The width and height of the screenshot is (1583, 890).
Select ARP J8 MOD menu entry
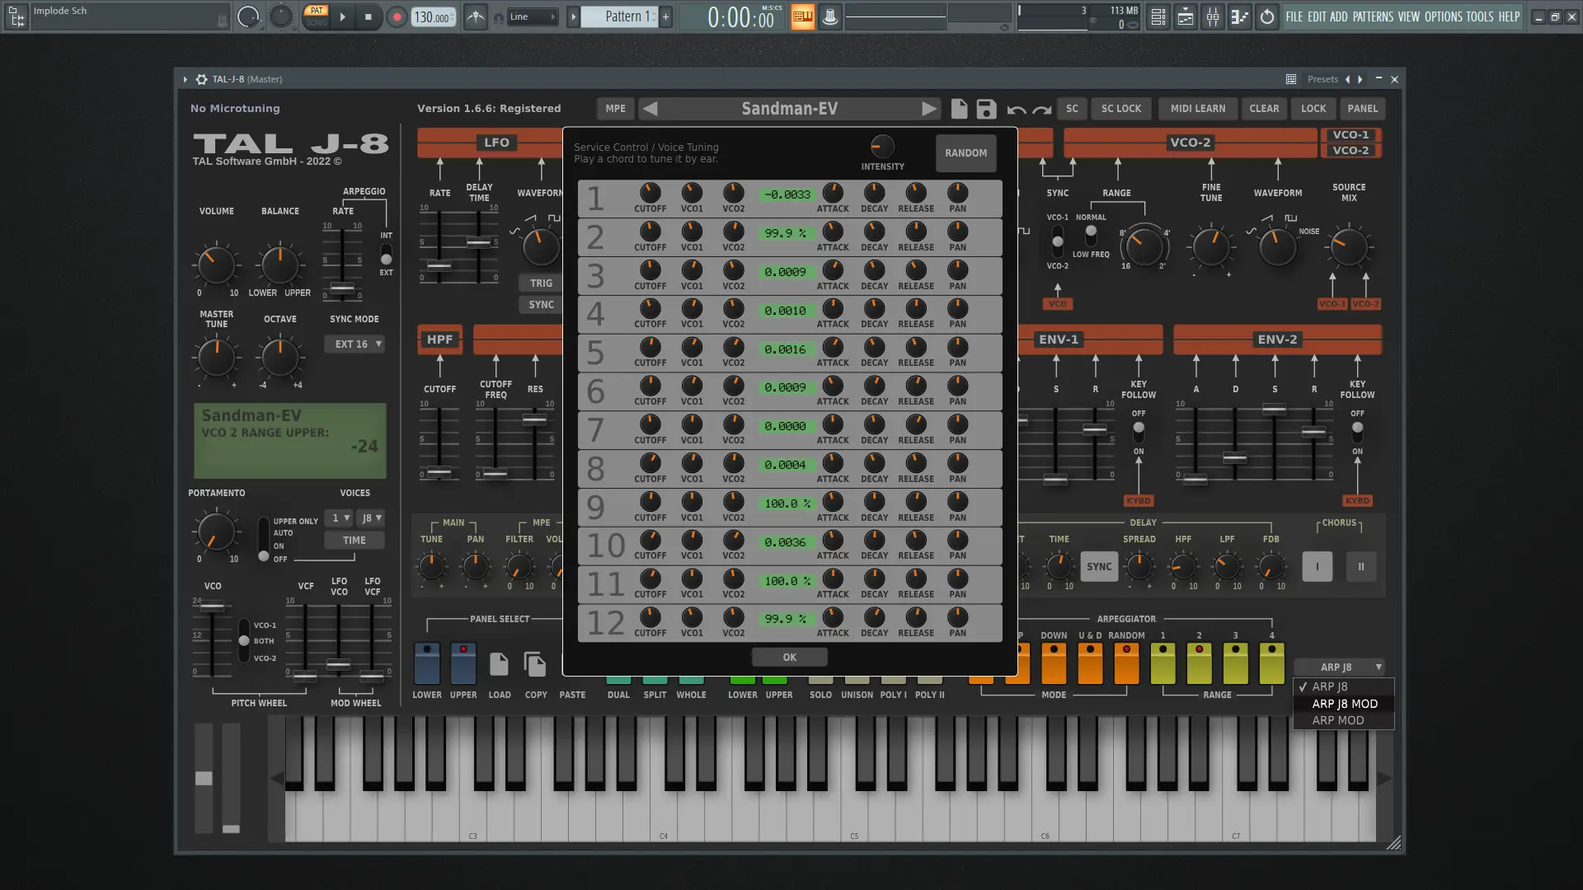pyautogui.click(x=1344, y=704)
